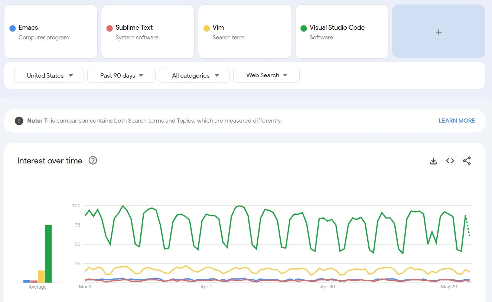Download the Interest over time data
This screenshot has width=492, height=302.
point(433,161)
